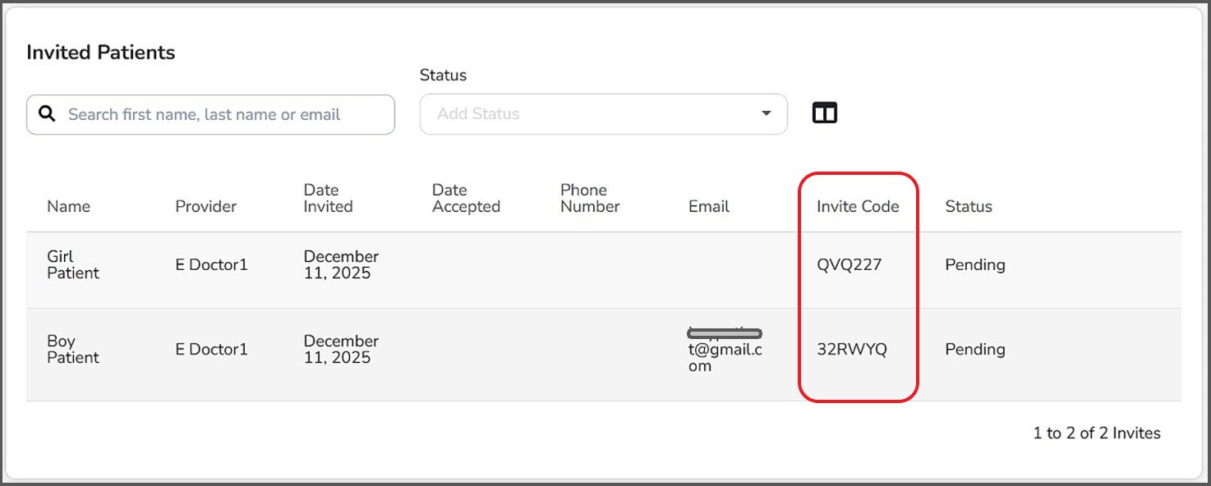The height and width of the screenshot is (486, 1211).
Task: Click the Date Accepted column header
Action: [466, 198]
